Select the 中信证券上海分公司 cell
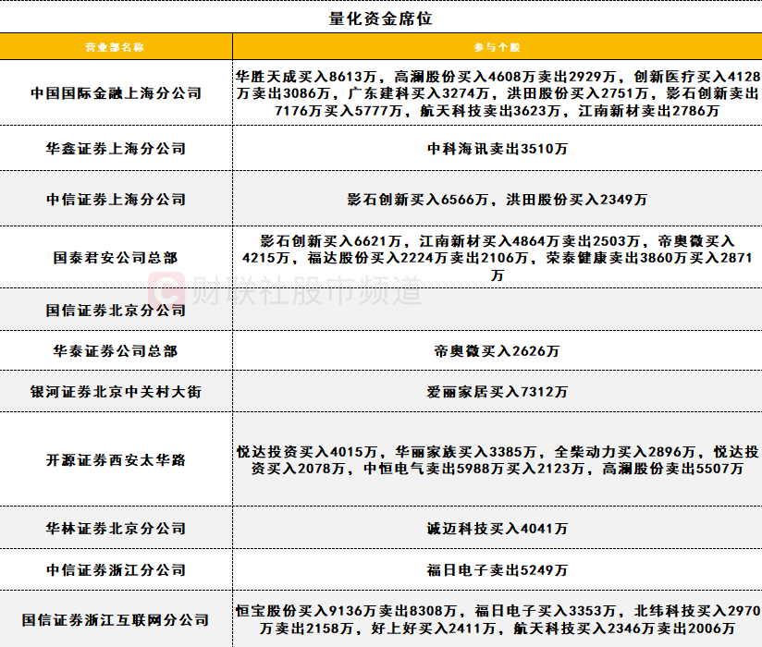The image size is (762, 647). (116, 199)
